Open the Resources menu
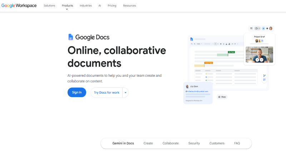 point(129,6)
